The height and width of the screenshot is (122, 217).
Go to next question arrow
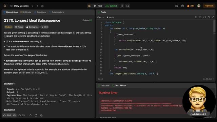pyautogui.click(x=37, y=6)
